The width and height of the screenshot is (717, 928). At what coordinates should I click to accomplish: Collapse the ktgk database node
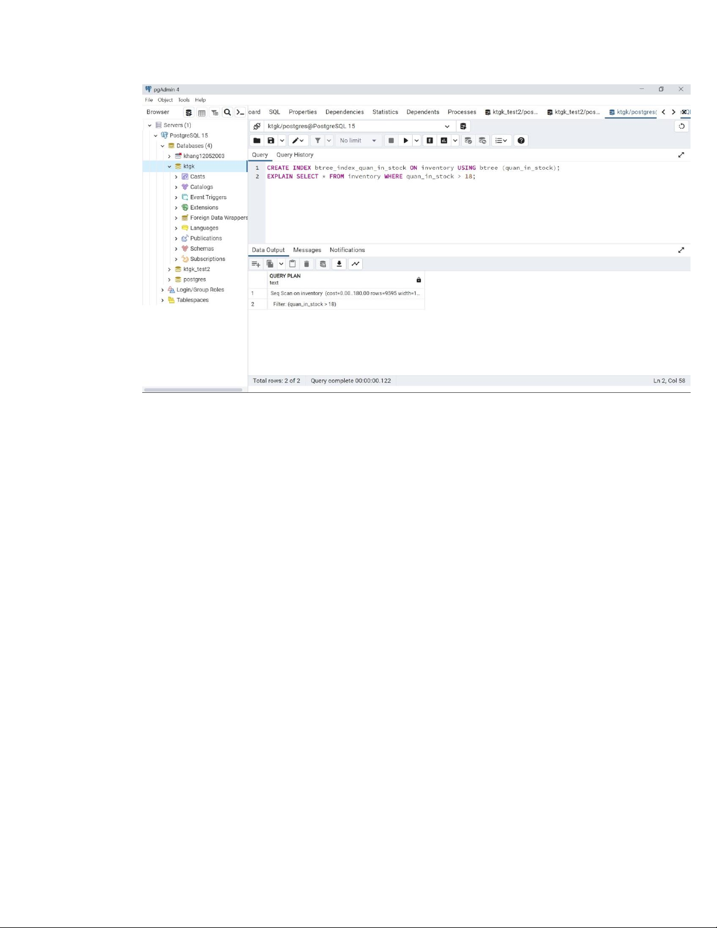(170, 166)
